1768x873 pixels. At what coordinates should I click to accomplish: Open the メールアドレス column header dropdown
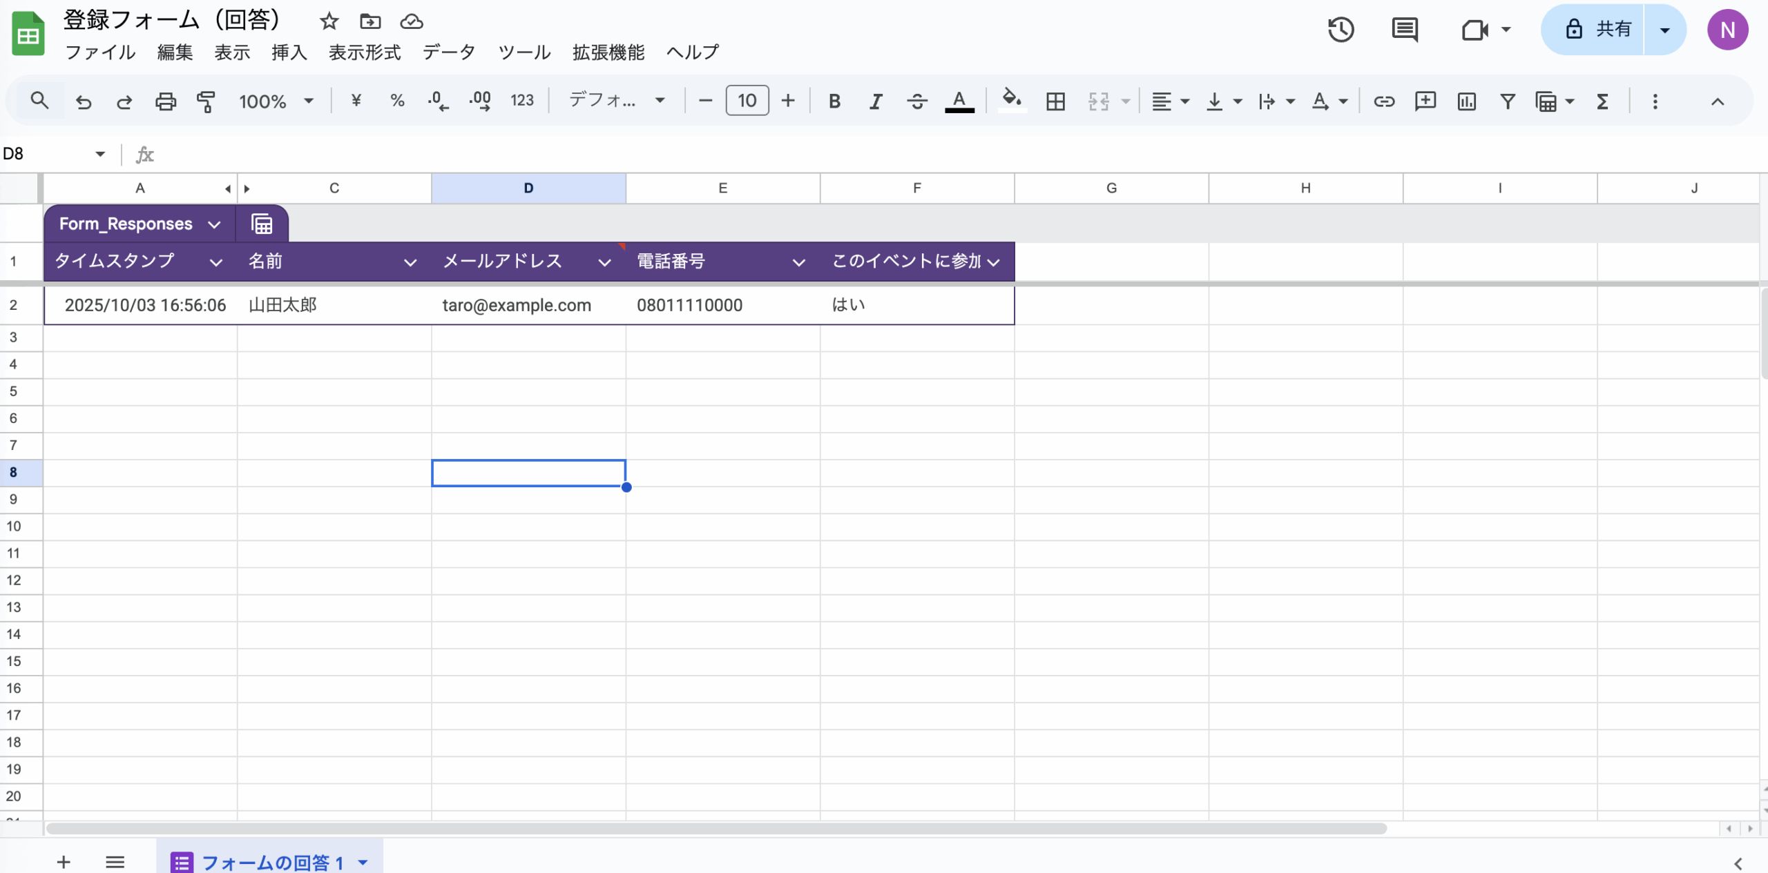tap(604, 262)
